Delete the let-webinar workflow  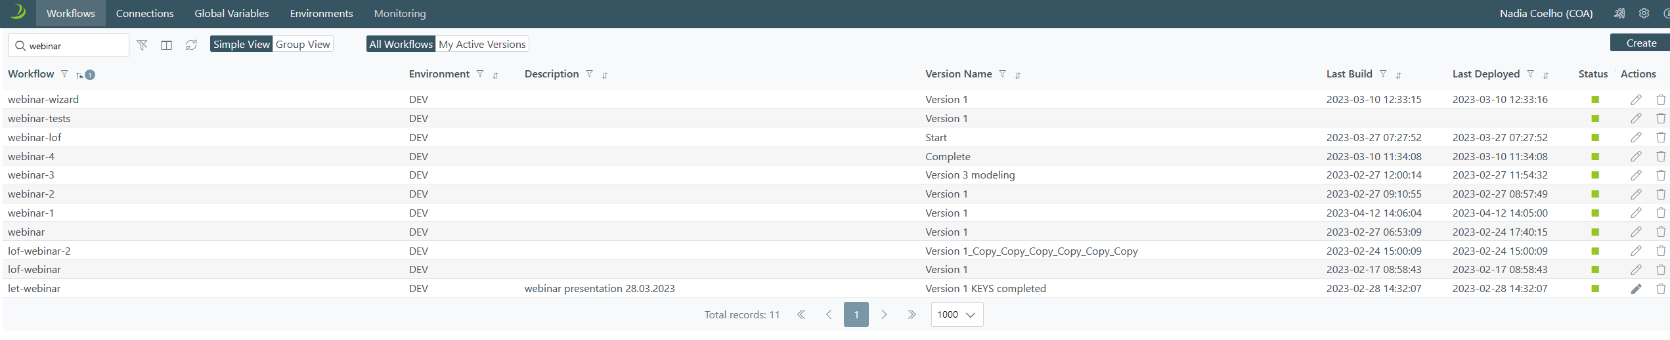pos(1661,289)
